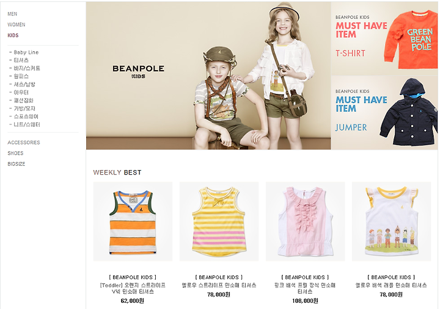Go to the SHOES category
This screenshot has width=440, height=309.
(x=15, y=153)
